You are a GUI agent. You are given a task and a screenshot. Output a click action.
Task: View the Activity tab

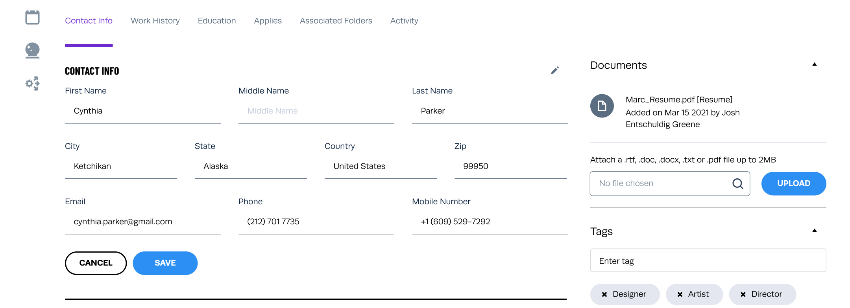404,20
